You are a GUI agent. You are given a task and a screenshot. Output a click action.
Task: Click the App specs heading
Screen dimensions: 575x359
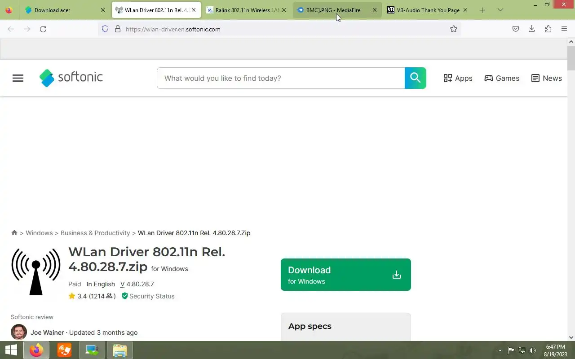coord(310,326)
